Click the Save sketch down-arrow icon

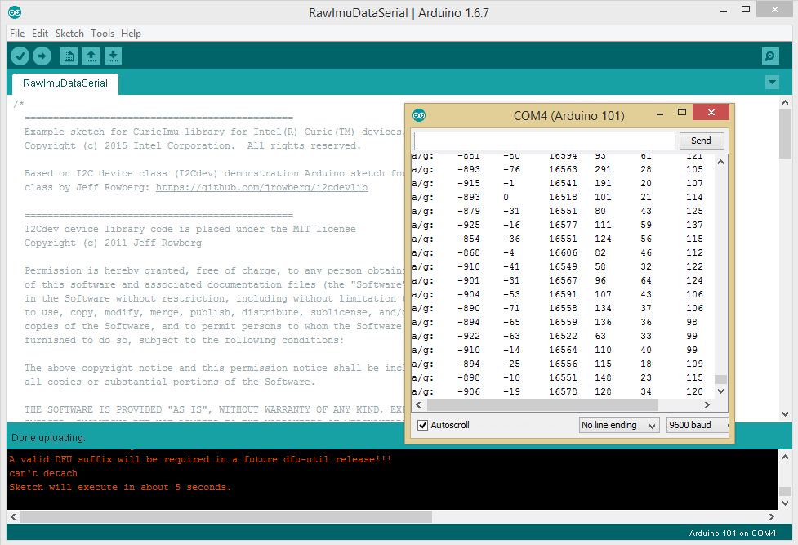coord(114,56)
